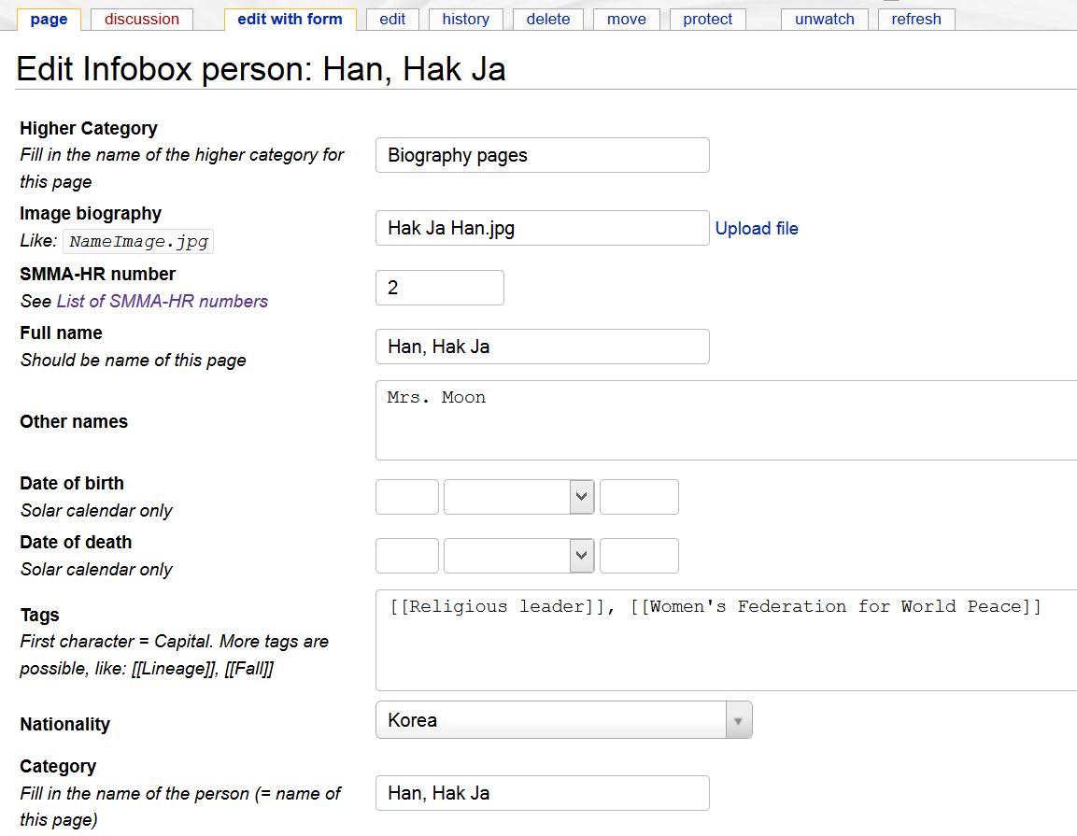Click the protect tab

click(x=707, y=19)
